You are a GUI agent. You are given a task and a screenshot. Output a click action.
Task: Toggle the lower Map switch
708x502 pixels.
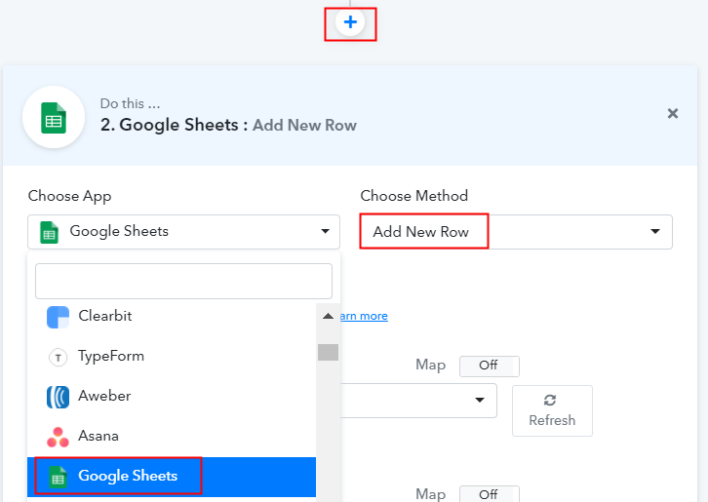coord(489,495)
